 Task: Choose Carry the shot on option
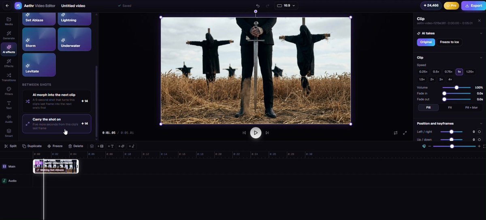[57, 124]
